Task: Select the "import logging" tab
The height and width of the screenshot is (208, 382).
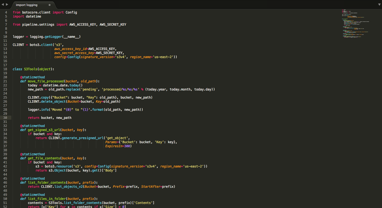Action: click(27, 5)
